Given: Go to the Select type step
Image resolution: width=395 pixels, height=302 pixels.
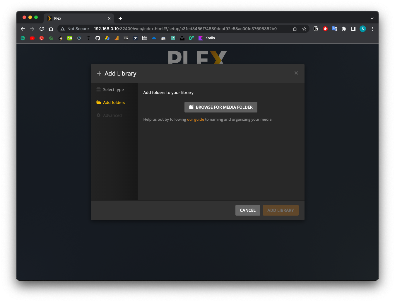Looking at the screenshot, I should [x=110, y=90].
